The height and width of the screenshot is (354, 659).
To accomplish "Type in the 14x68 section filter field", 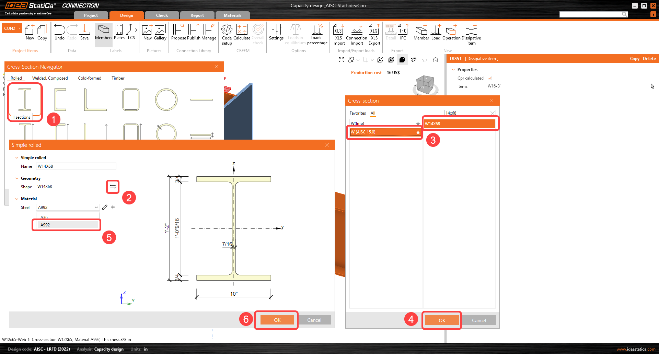I will (467, 113).
